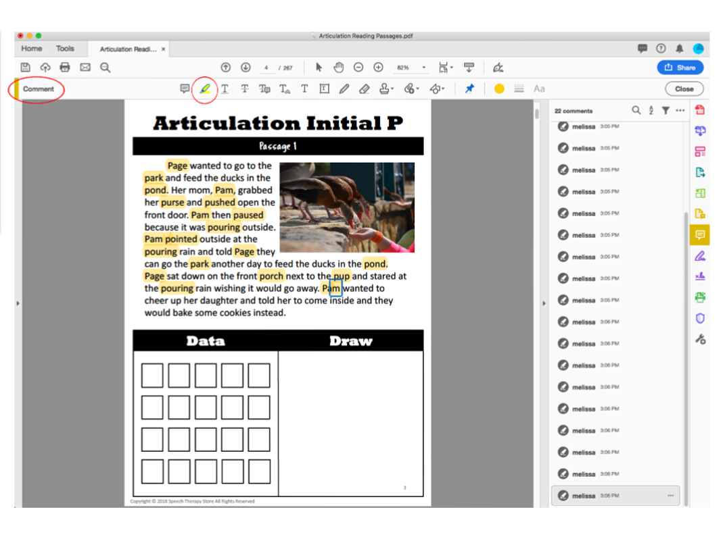The image size is (723, 539).
Task: Close the Comment toolbar
Action: 684,89
